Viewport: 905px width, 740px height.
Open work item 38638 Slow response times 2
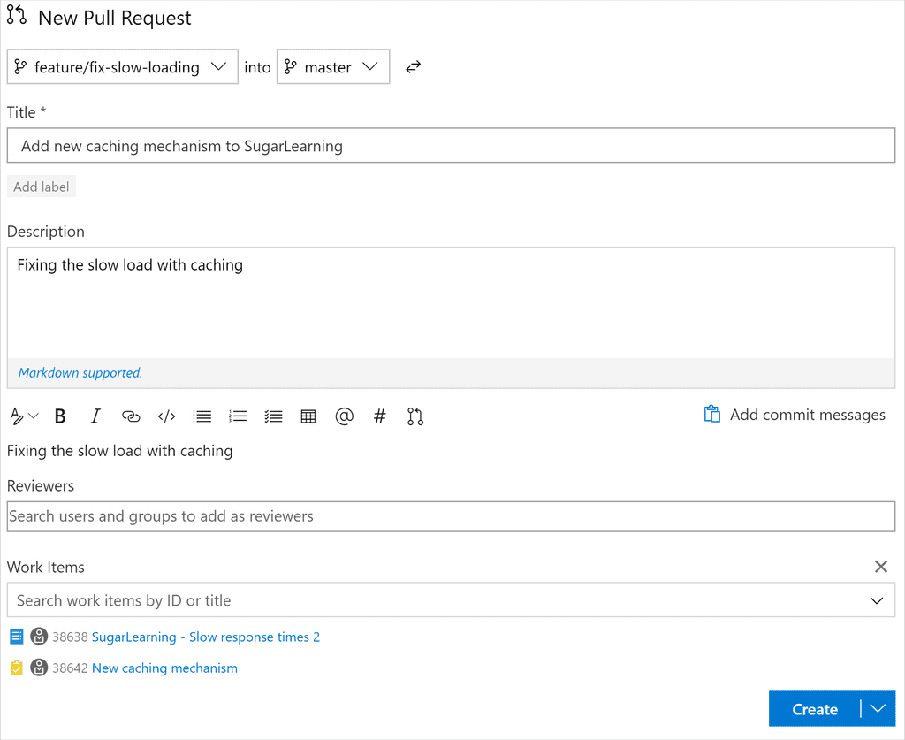[255, 637]
